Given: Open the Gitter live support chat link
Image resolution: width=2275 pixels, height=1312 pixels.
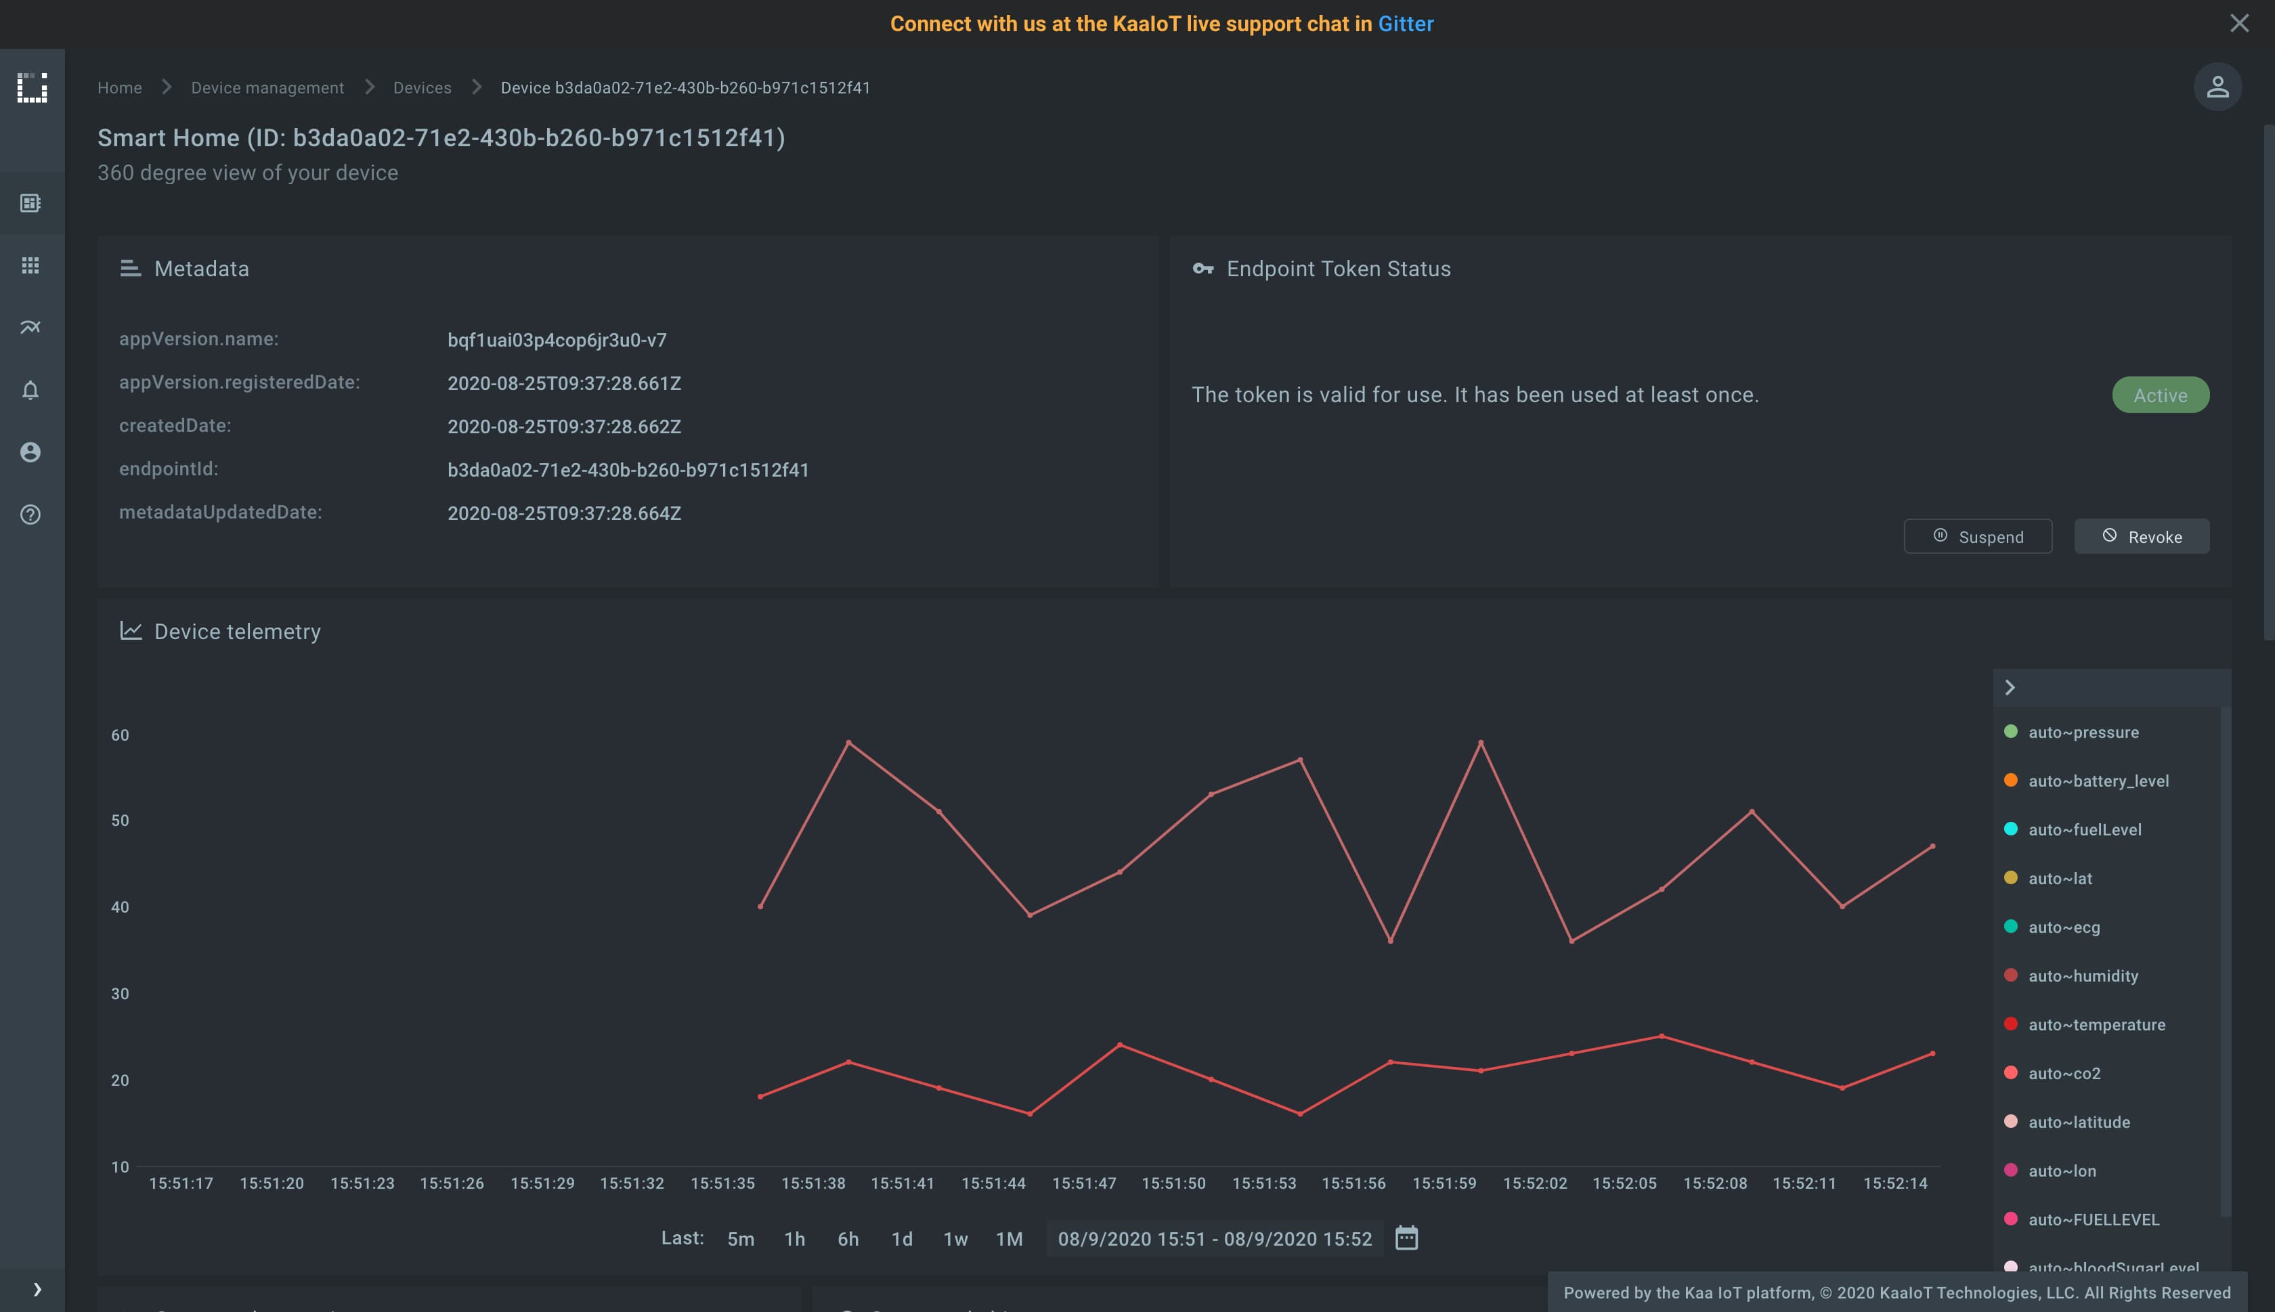Looking at the screenshot, I should (x=1405, y=24).
